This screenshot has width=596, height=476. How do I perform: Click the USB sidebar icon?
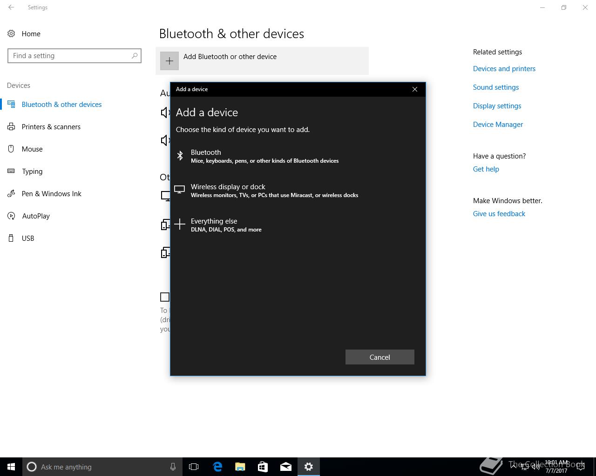point(11,238)
